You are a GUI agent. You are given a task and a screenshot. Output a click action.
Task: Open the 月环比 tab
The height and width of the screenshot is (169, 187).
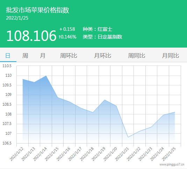pyautogui.click(x=102, y=56)
